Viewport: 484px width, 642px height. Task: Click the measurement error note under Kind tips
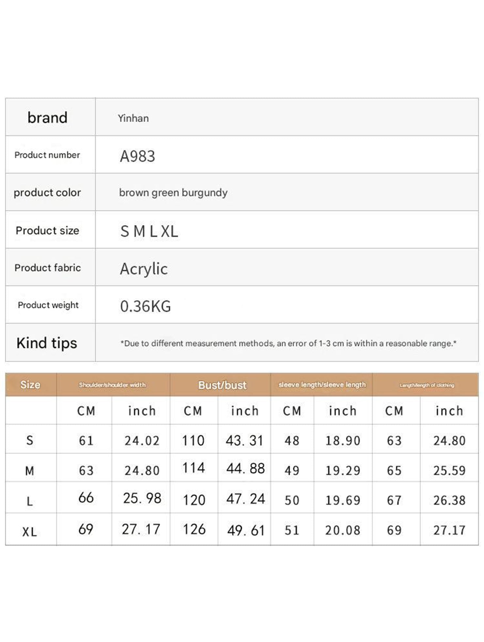click(x=288, y=344)
